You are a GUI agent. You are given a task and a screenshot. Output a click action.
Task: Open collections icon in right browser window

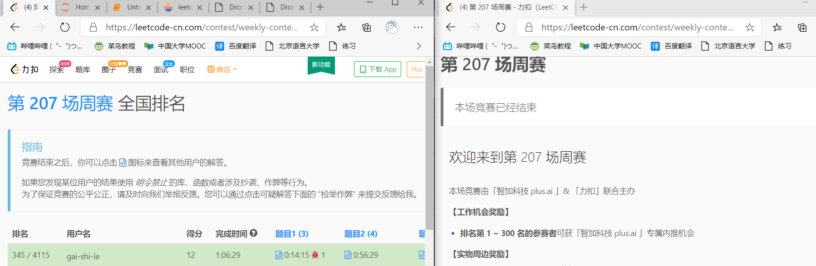(802, 28)
